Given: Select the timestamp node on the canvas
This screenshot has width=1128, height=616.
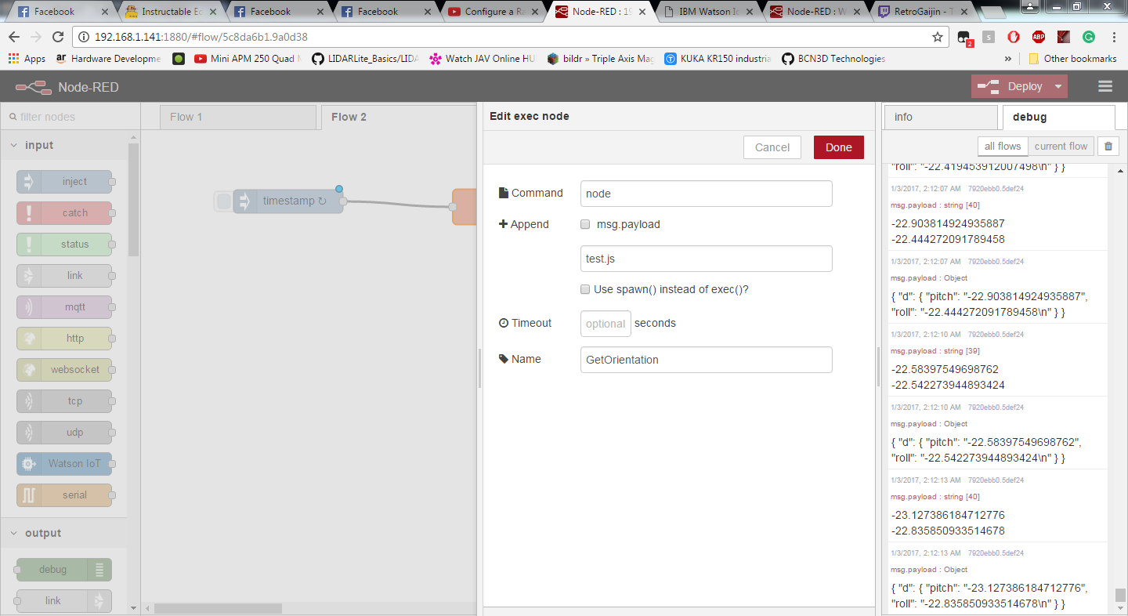Looking at the screenshot, I should click(288, 201).
